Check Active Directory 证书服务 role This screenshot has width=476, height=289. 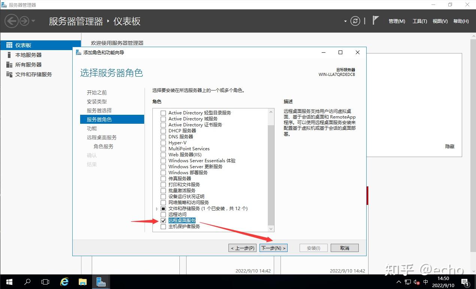click(x=163, y=125)
